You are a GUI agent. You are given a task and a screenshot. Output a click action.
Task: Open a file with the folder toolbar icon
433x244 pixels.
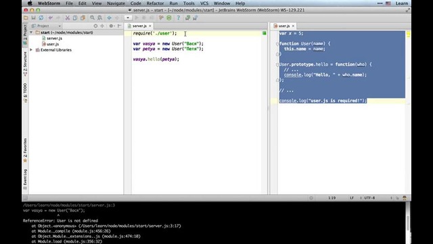(26, 18)
